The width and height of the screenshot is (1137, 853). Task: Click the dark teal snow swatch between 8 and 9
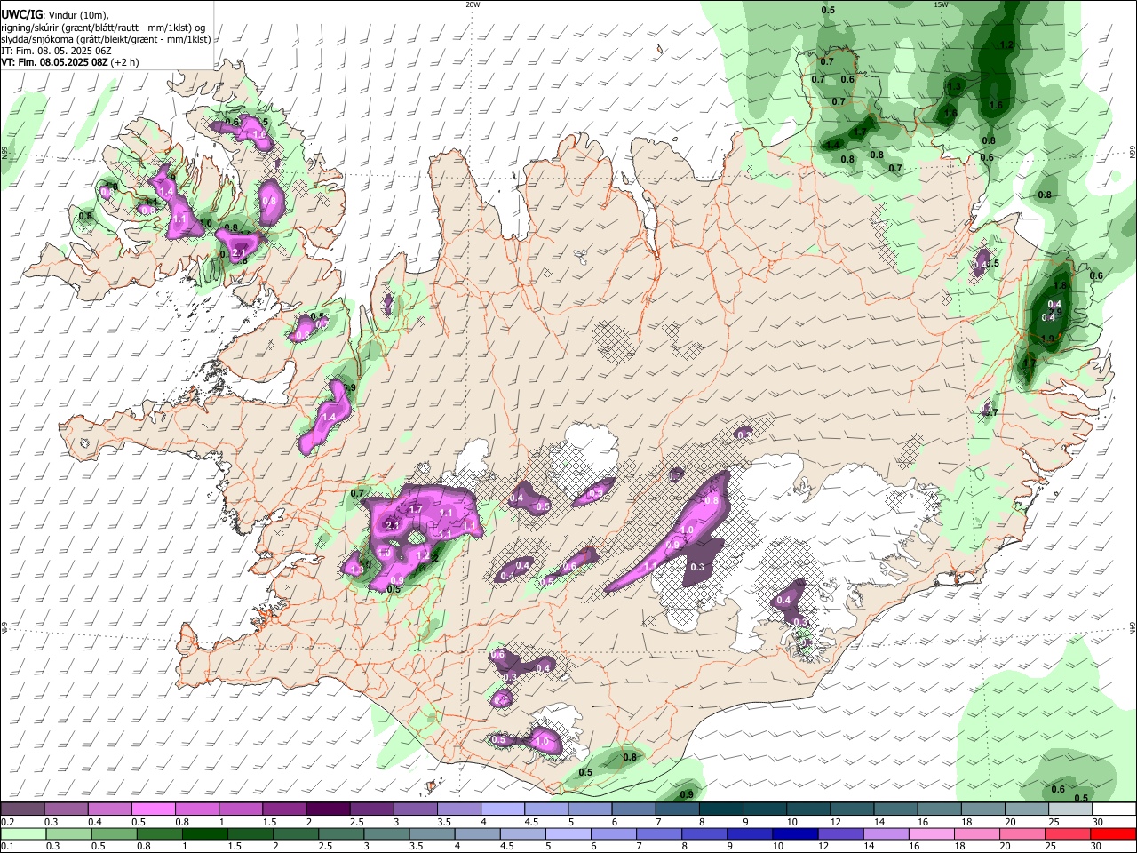[721, 809]
